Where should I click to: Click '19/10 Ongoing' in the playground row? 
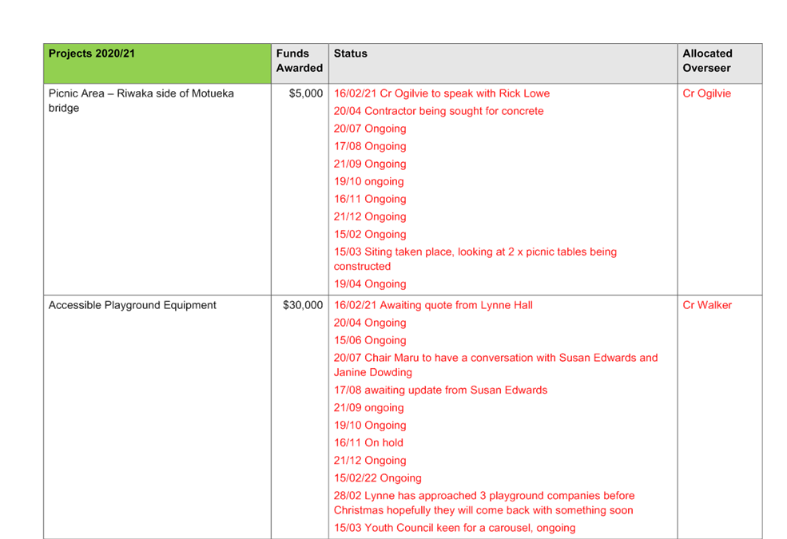coord(370,425)
